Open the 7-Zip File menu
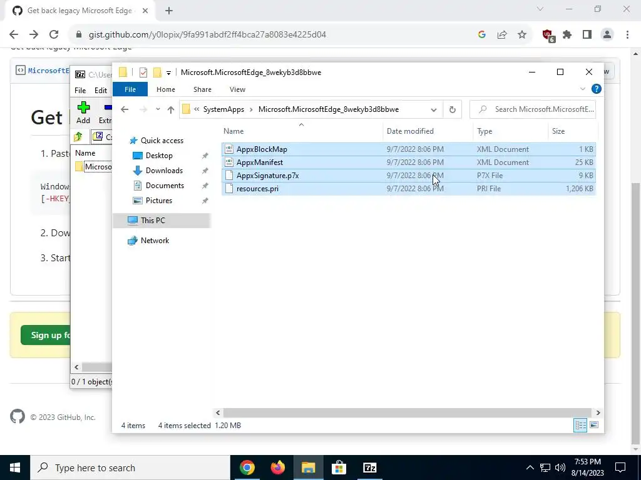Screen dimensions: 641x480 tap(80, 91)
